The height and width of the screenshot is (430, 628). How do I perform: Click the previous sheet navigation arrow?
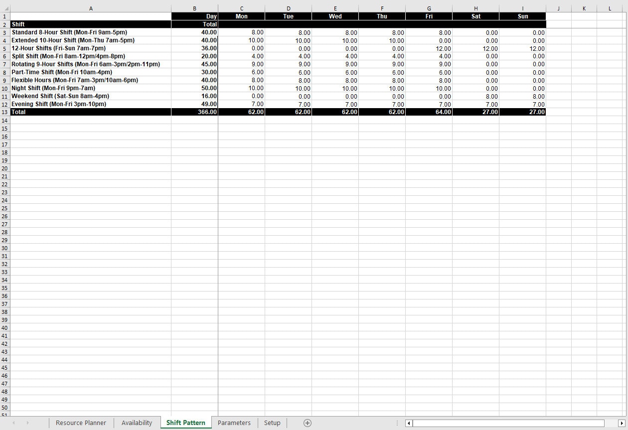click(13, 423)
